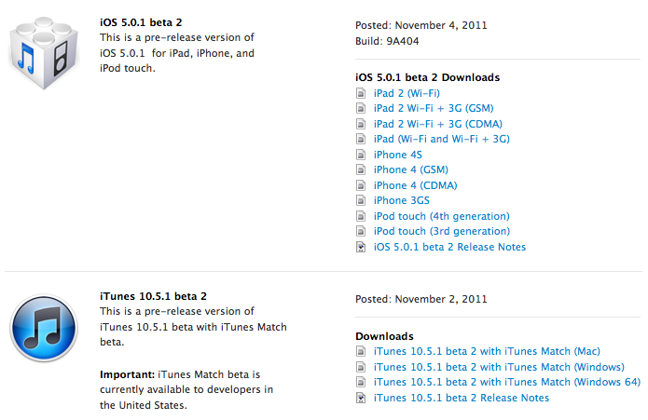648x420 pixels.
Task: Click file icon beside iTunes Match (Mac)
Action: click(x=362, y=351)
